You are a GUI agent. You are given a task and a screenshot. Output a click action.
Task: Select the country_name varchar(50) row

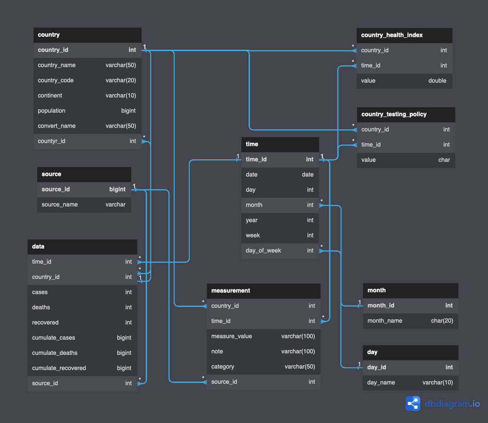point(87,65)
